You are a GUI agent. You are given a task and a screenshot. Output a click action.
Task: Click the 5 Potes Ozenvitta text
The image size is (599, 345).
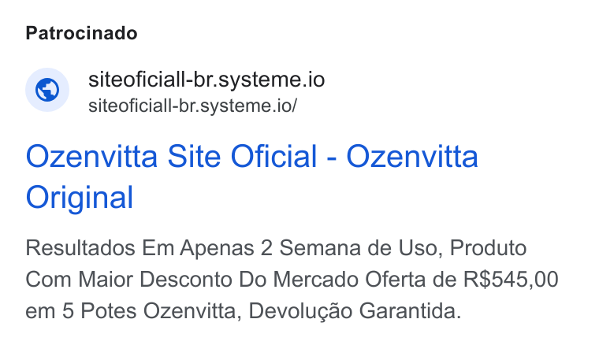coord(151,311)
